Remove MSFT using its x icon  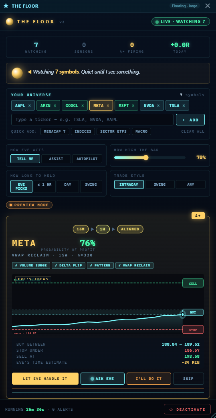133,106
